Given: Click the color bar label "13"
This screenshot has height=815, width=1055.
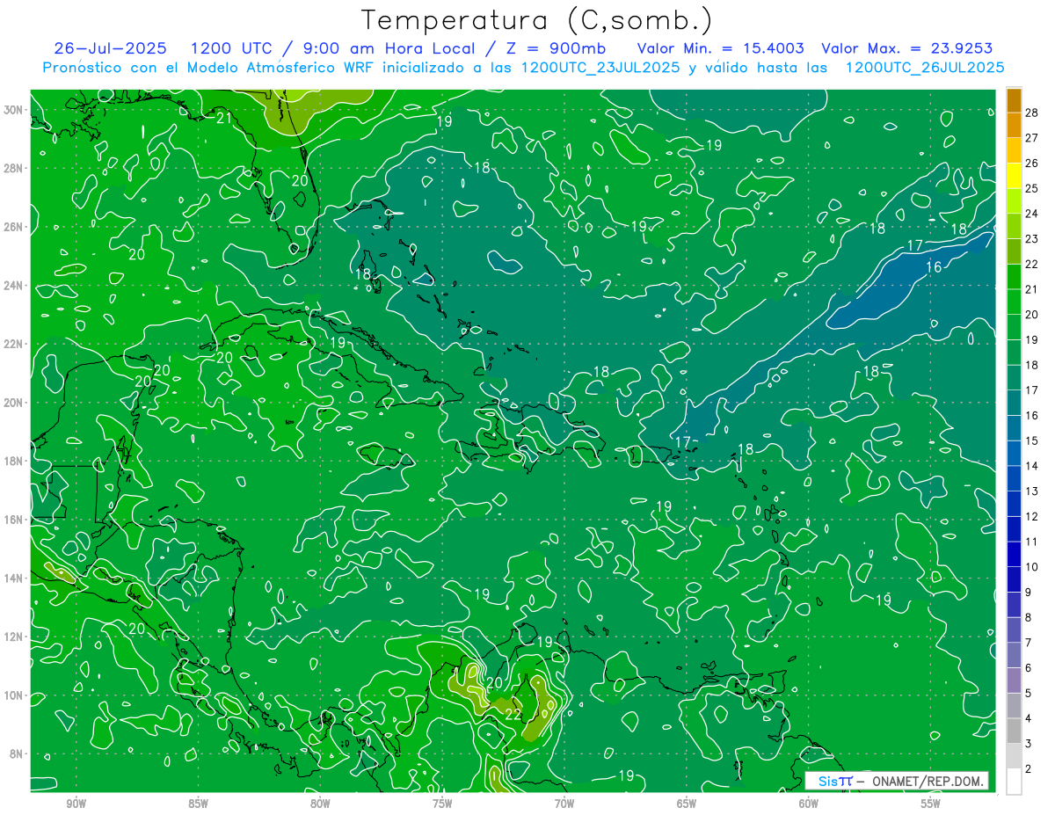Looking at the screenshot, I should 1032,491.
